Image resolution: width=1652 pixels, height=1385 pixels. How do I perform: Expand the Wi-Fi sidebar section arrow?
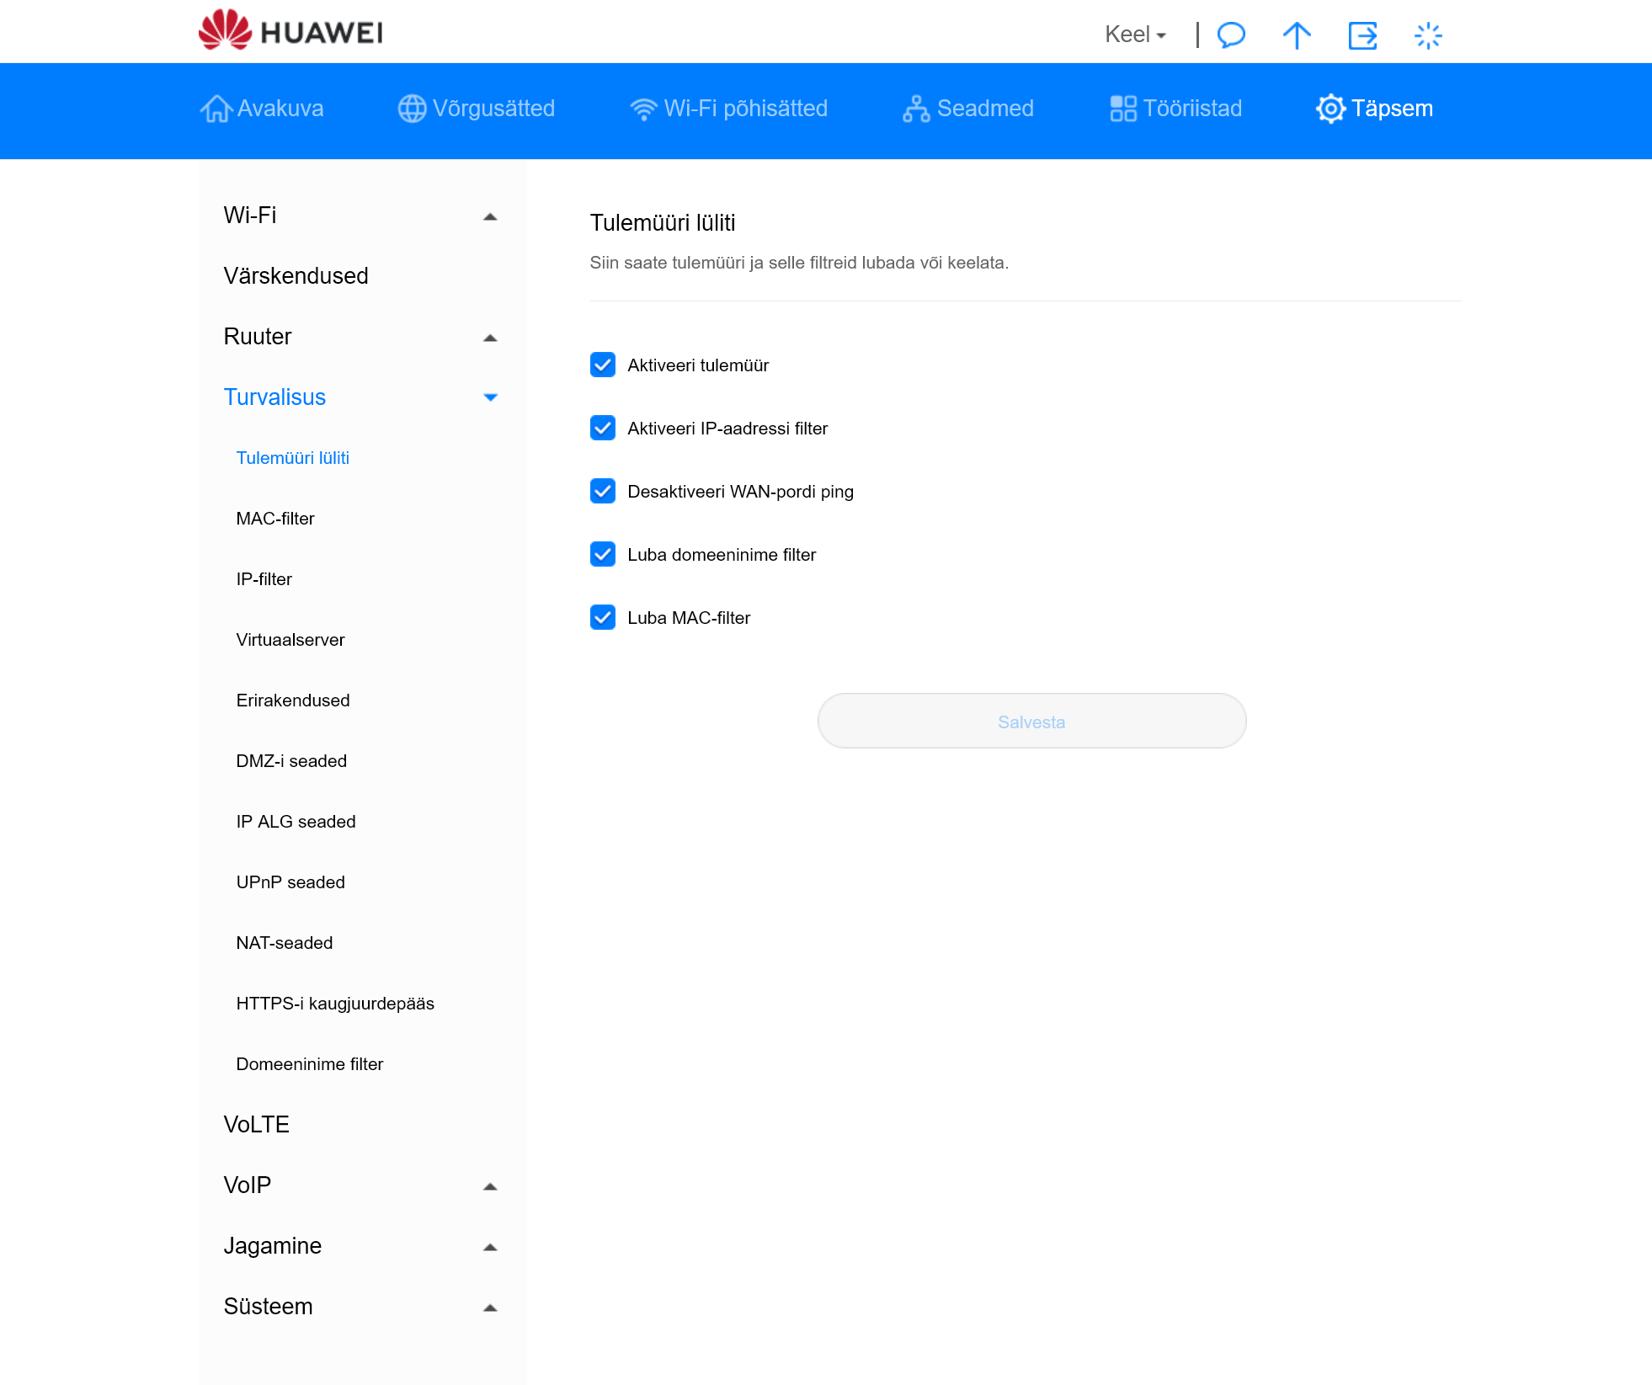[490, 216]
